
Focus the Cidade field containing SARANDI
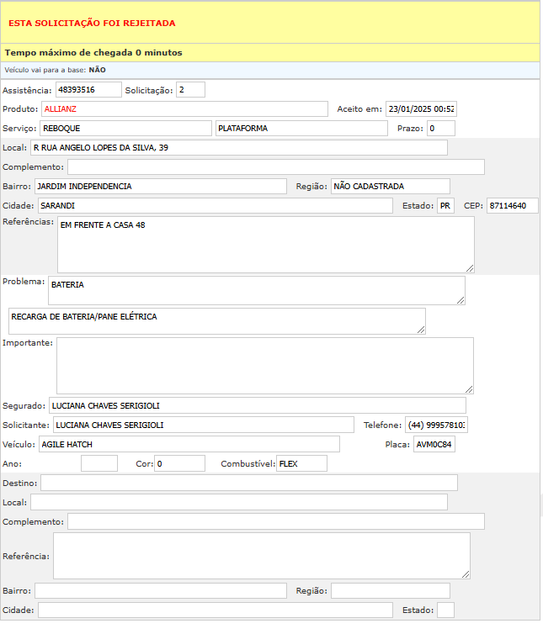pos(215,206)
